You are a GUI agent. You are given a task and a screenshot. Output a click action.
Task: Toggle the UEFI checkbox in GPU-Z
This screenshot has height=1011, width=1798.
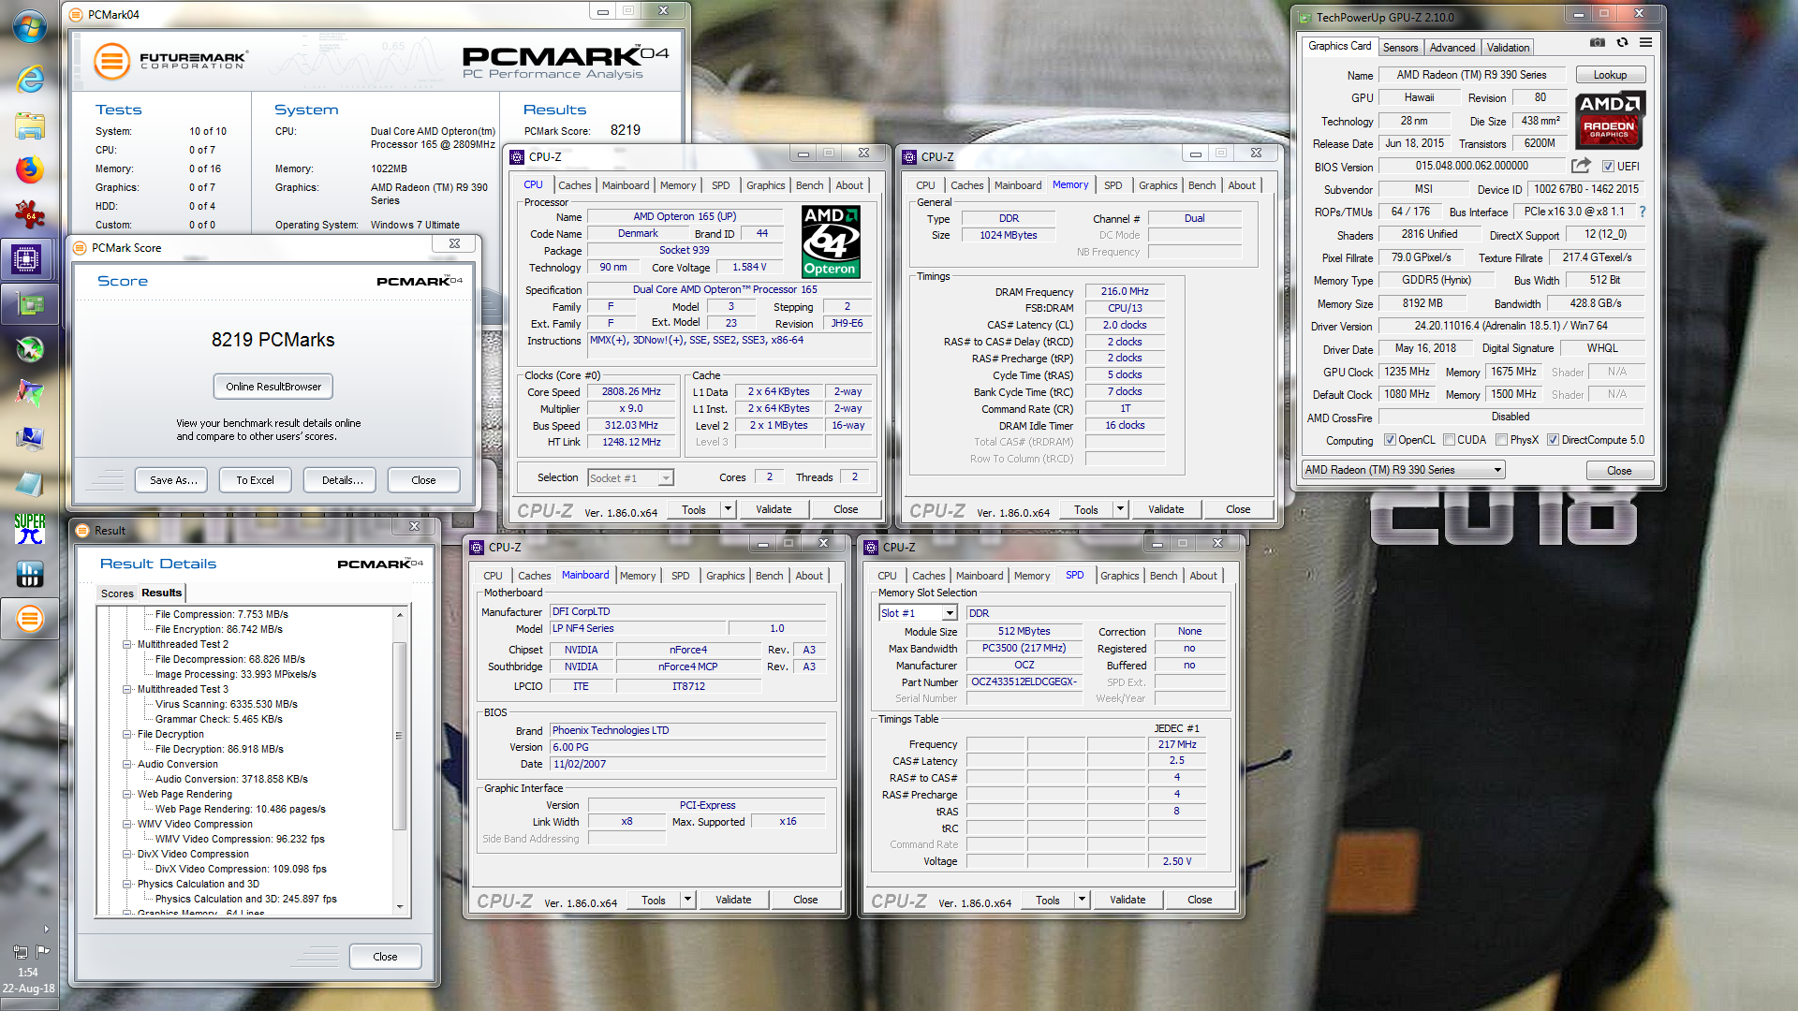pyautogui.click(x=1608, y=167)
